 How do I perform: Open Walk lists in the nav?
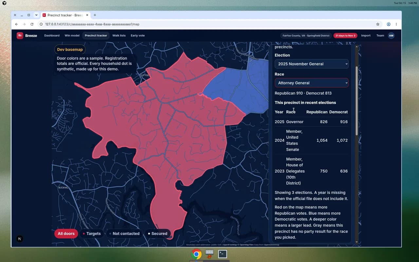coord(119,36)
